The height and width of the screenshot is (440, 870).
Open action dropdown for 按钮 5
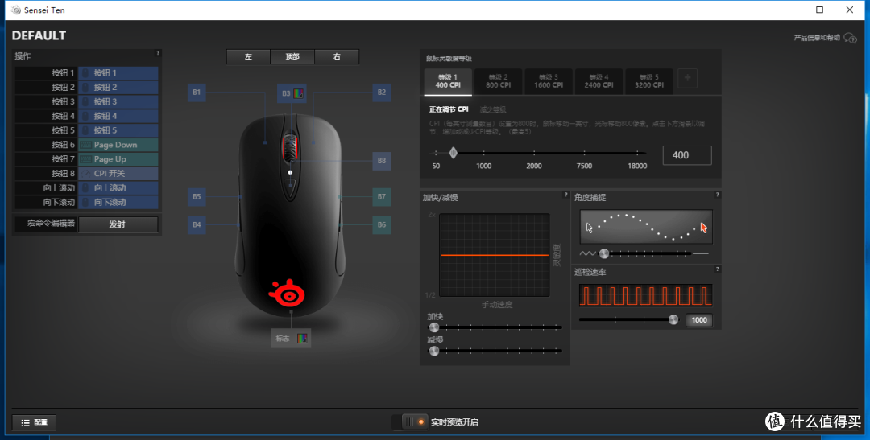(x=118, y=130)
